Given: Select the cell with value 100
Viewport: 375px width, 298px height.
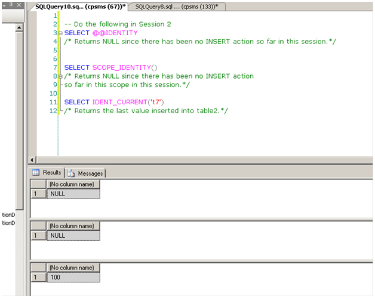Looking at the screenshot, I should (x=73, y=278).
